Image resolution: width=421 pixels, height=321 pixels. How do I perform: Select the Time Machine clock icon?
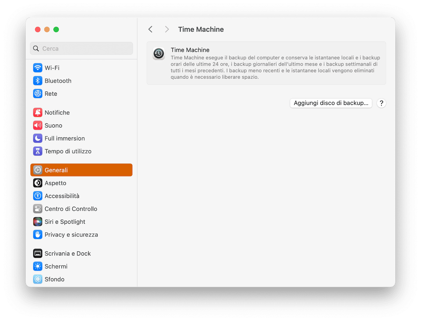coord(159,54)
